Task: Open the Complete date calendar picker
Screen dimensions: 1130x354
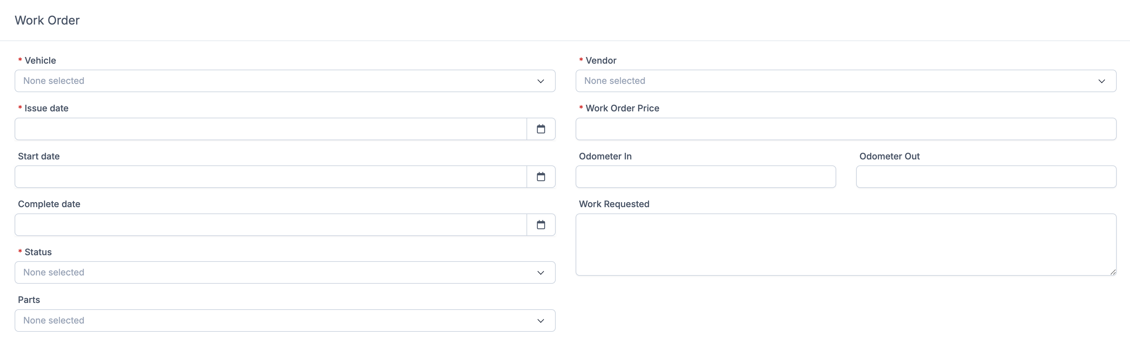Action: (541, 225)
